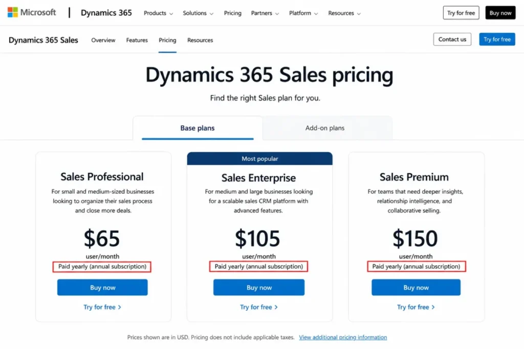Expand the Resources dropdown in top navigation
Viewport: 524px width, 349px height.
pos(344,13)
